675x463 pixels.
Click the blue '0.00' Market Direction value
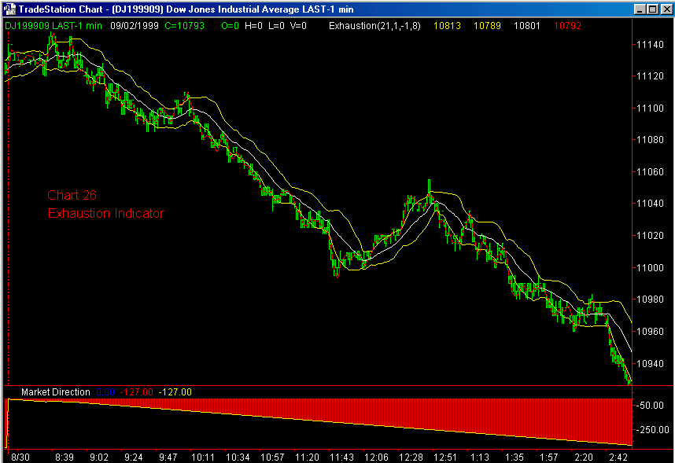(105, 392)
